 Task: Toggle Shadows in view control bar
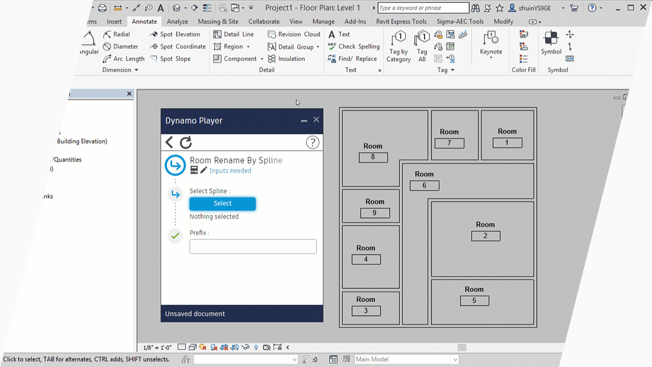214,347
